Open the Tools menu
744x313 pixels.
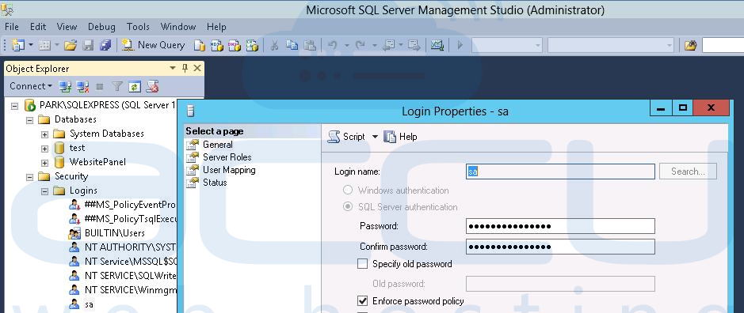138,27
